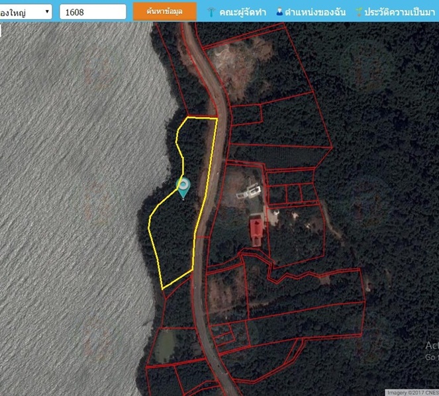This screenshot has height=396, width=439.
Task: Click the sprout icon beside ประวัติความเป็นมา
Action: tap(359, 12)
